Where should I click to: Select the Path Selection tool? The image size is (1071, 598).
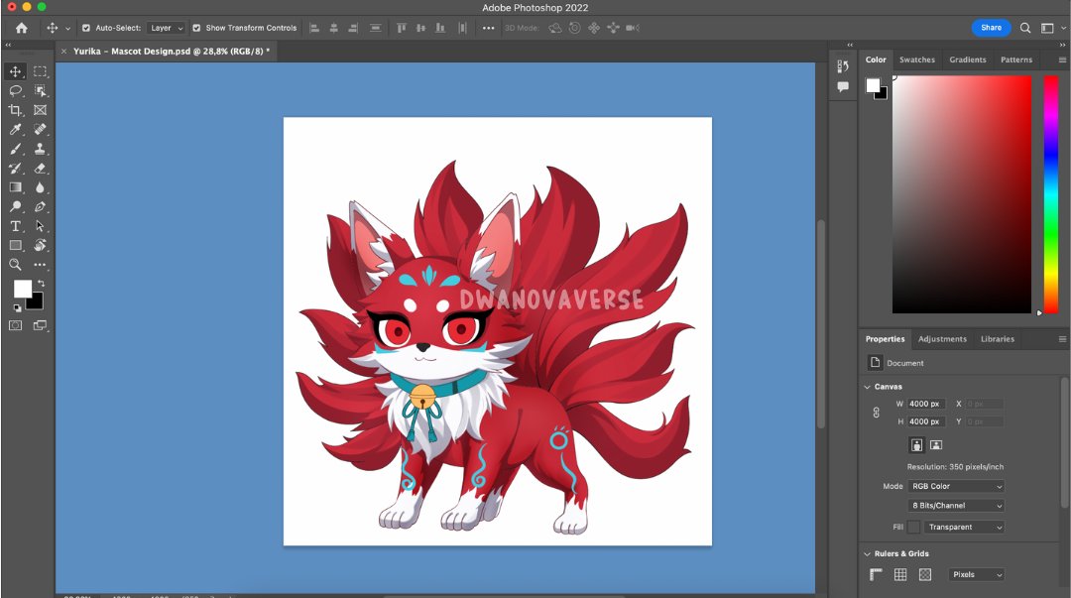[x=41, y=225]
